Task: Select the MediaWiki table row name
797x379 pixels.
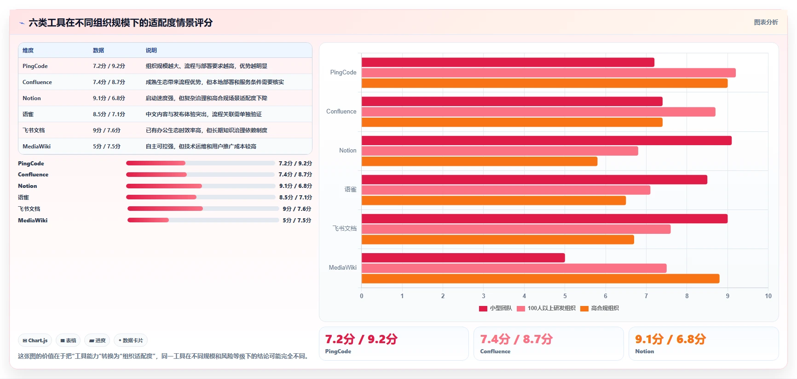Action: [x=37, y=147]
